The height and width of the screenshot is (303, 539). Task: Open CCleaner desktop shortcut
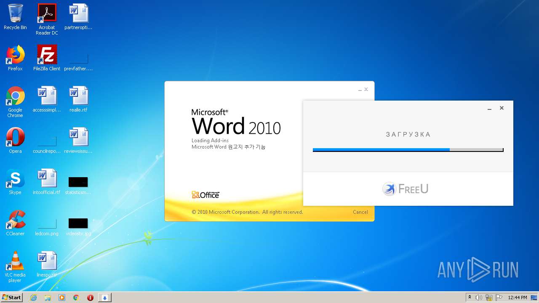click(15, 223)
